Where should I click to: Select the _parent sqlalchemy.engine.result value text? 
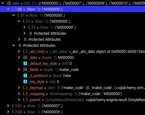pyautogui.click(x=115, y=100)
